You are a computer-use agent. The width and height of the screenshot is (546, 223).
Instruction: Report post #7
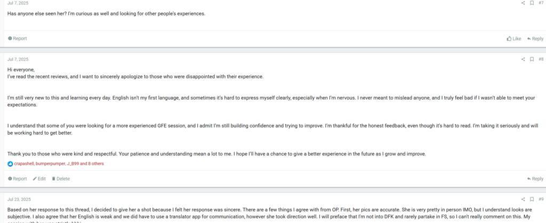click(x=18, y=39)
